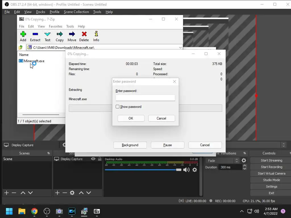The image size is (291, 218).
Task: Open Windows Start menu
Action: click(9, 211)
